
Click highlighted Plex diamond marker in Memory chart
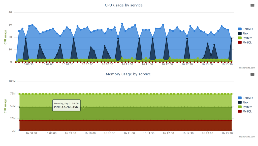[x=83, y=107]
